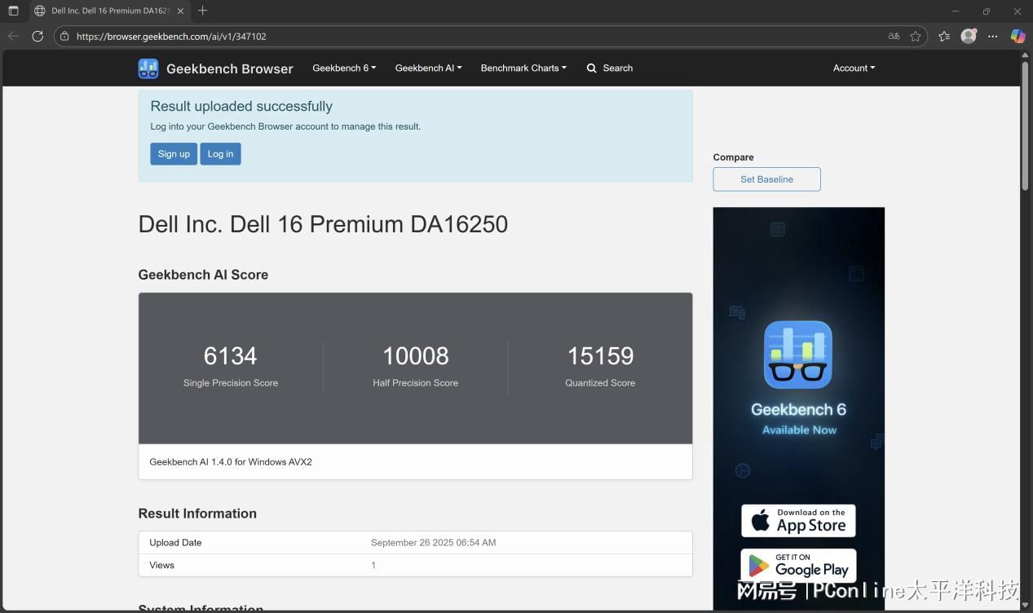Click the Set Baseline button

tap(766, 179)
